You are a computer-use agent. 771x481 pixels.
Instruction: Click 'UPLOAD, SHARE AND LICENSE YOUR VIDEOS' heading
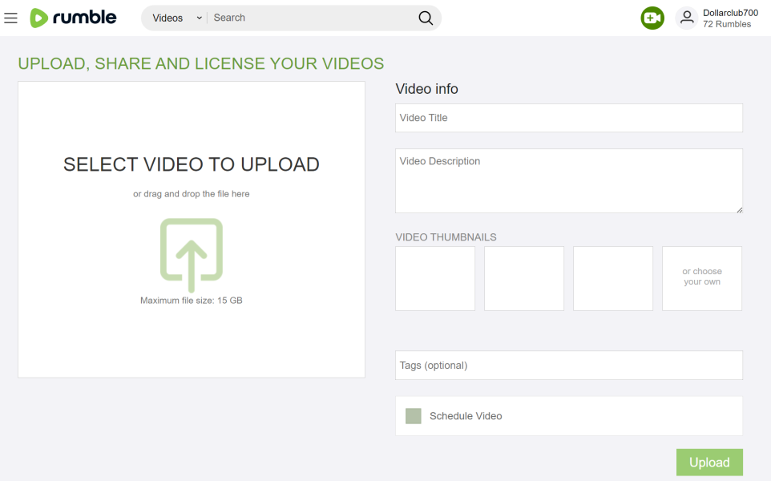tap(200, 63)
